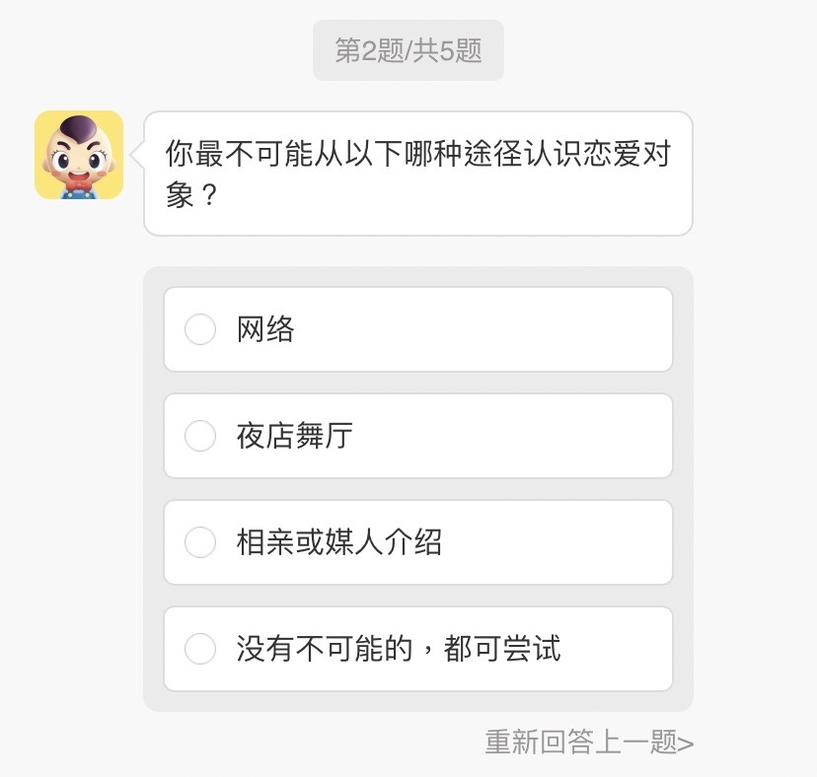Viewport: 817px width, 777px height.
Task: Click the avatar's red bow tie
Action: 79,182
